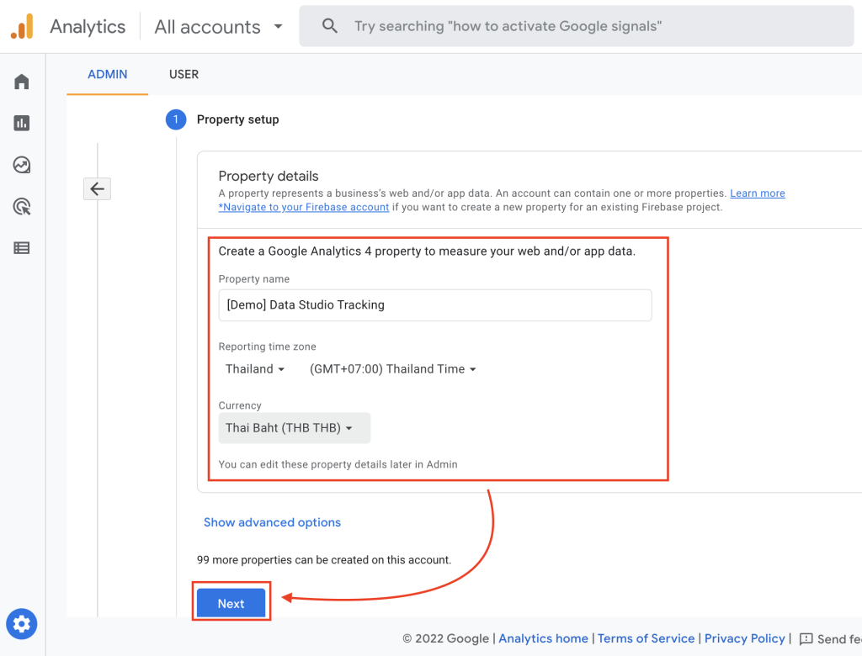Image resolution: width=862 pixels, height=656 pixels.
Task: Click the '99 more properties' notice text
Action: pyautogui.click(x=324, y=560)
